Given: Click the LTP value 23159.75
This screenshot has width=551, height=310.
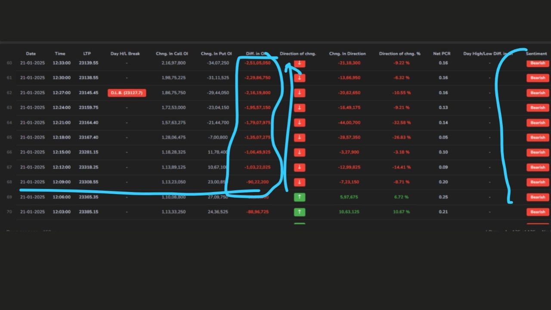Looking at the screenshot, I should point(89,108).
